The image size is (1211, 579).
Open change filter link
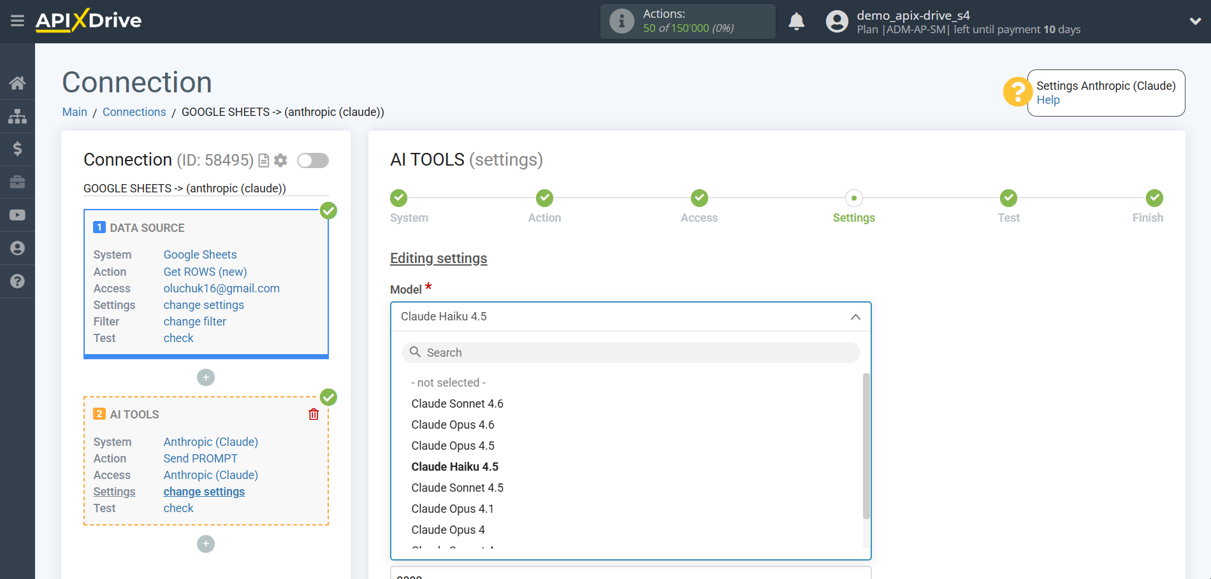[195, 322]
